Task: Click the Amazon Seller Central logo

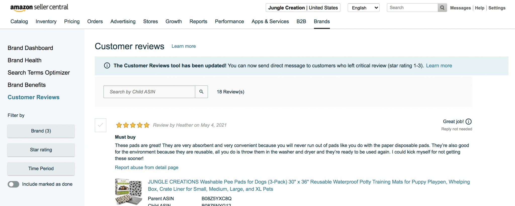Action: coord(39,8)
